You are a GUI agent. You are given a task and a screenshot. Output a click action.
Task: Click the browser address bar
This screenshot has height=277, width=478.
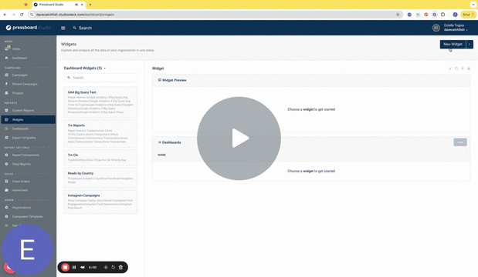213,15
